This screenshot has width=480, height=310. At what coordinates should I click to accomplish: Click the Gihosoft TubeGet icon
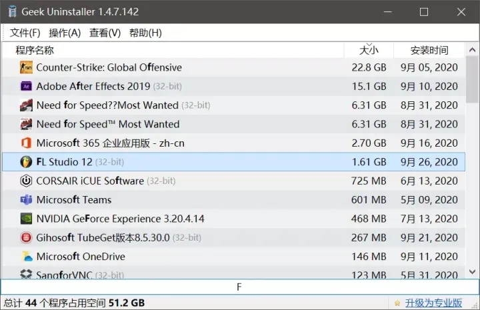click(x=26, y=237)
